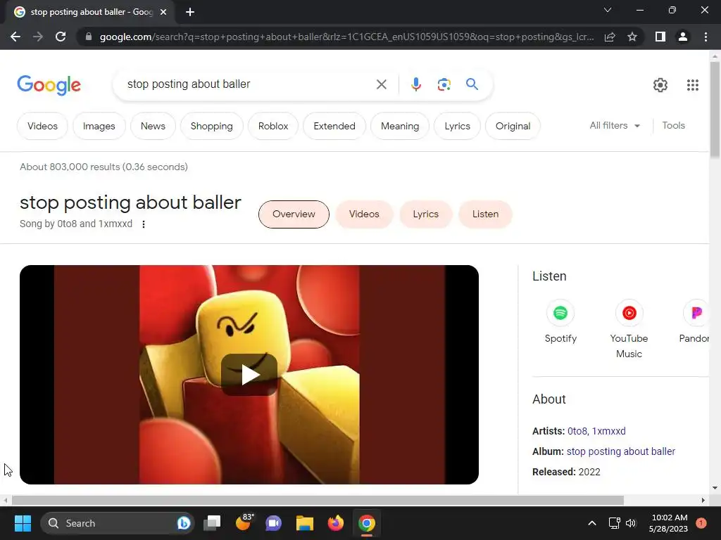The image size is (721, 540).
Task: Expand the All filters dropdown
Action: click(615, 125)
